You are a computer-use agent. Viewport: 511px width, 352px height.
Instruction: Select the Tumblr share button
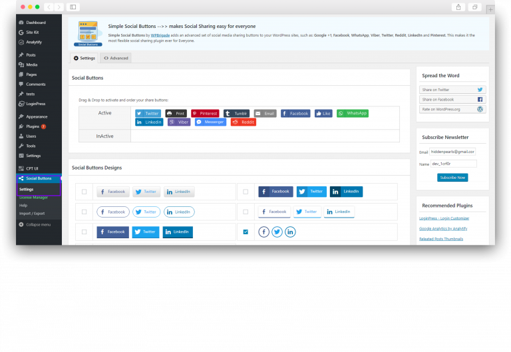[237, 113]
